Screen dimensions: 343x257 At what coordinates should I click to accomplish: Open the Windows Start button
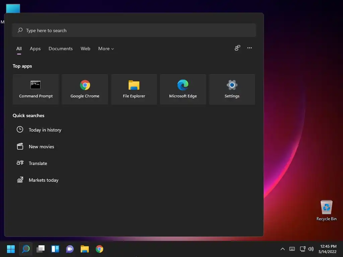tap(11, 249)
